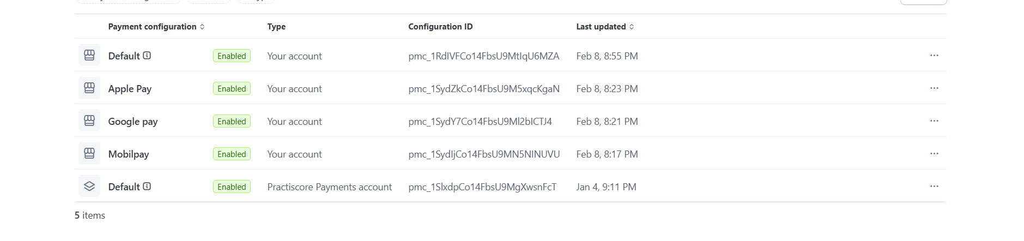Open the Mobilpay configuration
The width and height of the screenshot is (1024, 241).
point(129,154)
